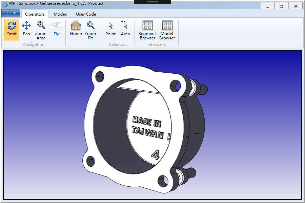305x203 pixels.
Task: Maximize the WPF Sandbox window
Action: pos(281,6)
